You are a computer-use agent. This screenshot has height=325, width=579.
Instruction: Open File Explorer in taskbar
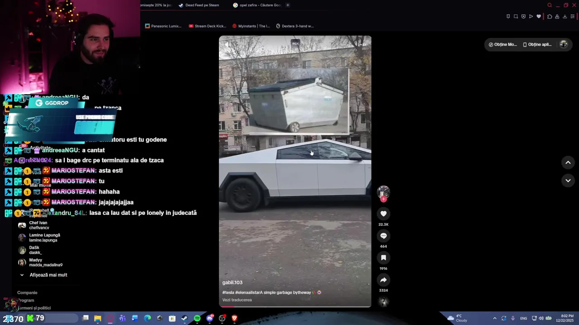(98, 318)
